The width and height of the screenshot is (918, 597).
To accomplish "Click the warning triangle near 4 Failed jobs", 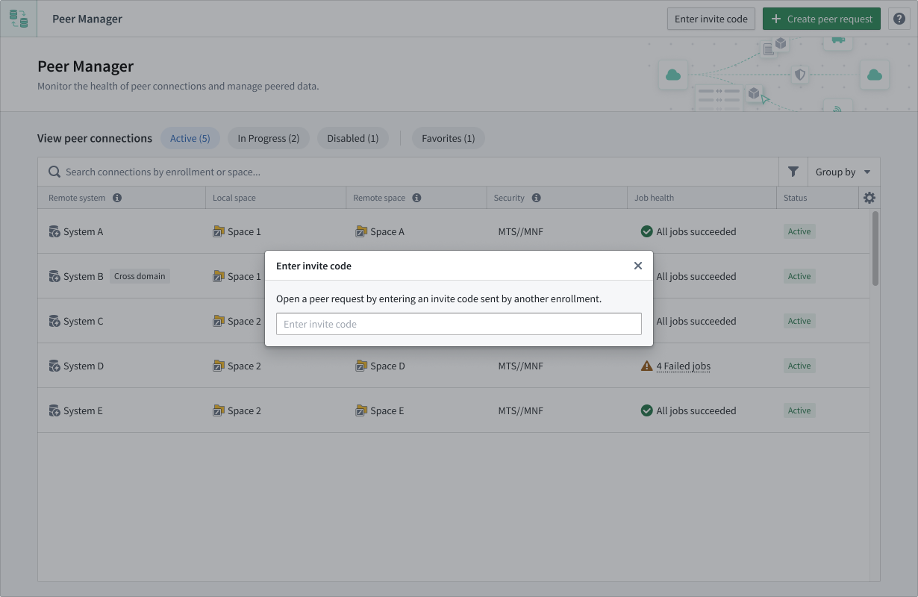I will pos(646,366).
